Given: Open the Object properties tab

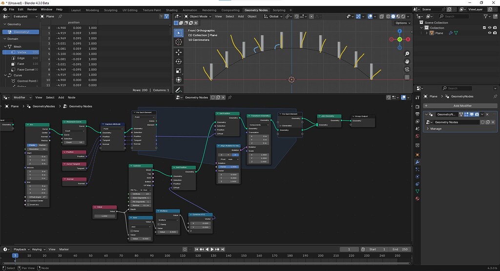Looking at the screenshot, I should click(417, 155).
